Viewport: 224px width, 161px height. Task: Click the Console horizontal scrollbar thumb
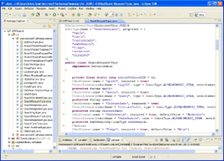pos(128,151)
